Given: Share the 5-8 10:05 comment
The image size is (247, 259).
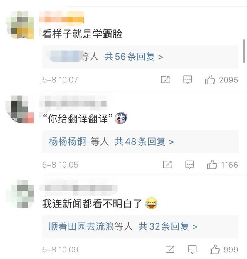Looking at the screenshot, I should click(x=167, y=165).
